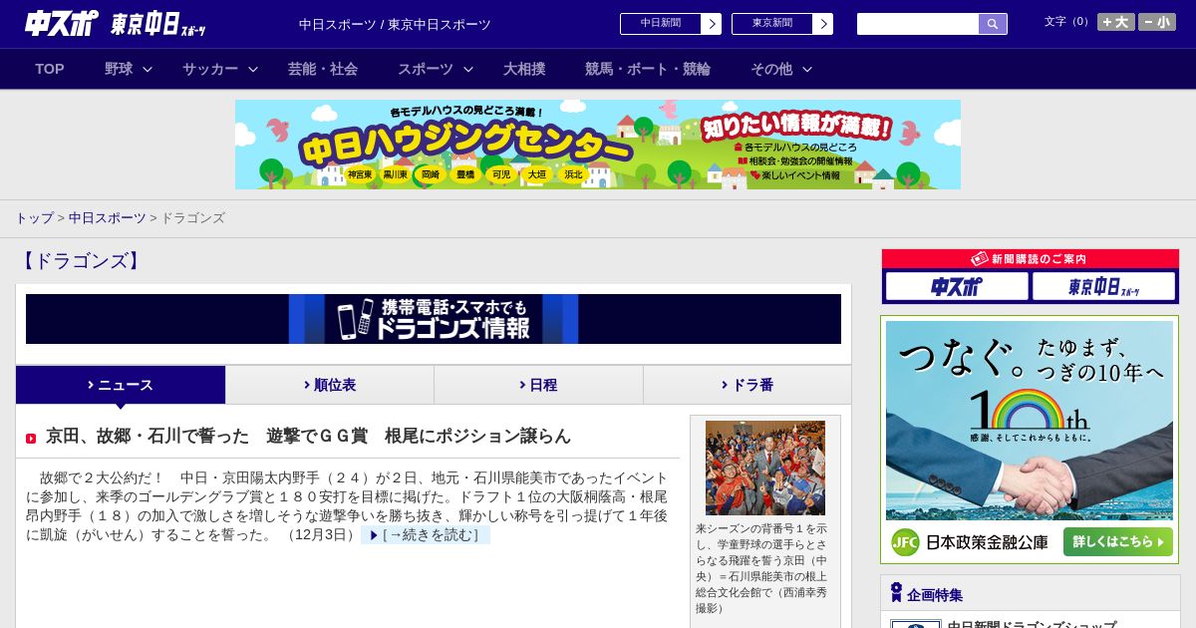Click the red bullet icon beside headline

tap(31, 439)
